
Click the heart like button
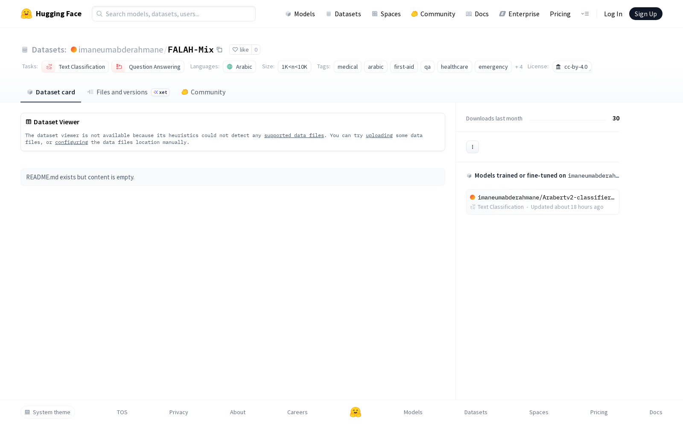click(x=240, y=50)
